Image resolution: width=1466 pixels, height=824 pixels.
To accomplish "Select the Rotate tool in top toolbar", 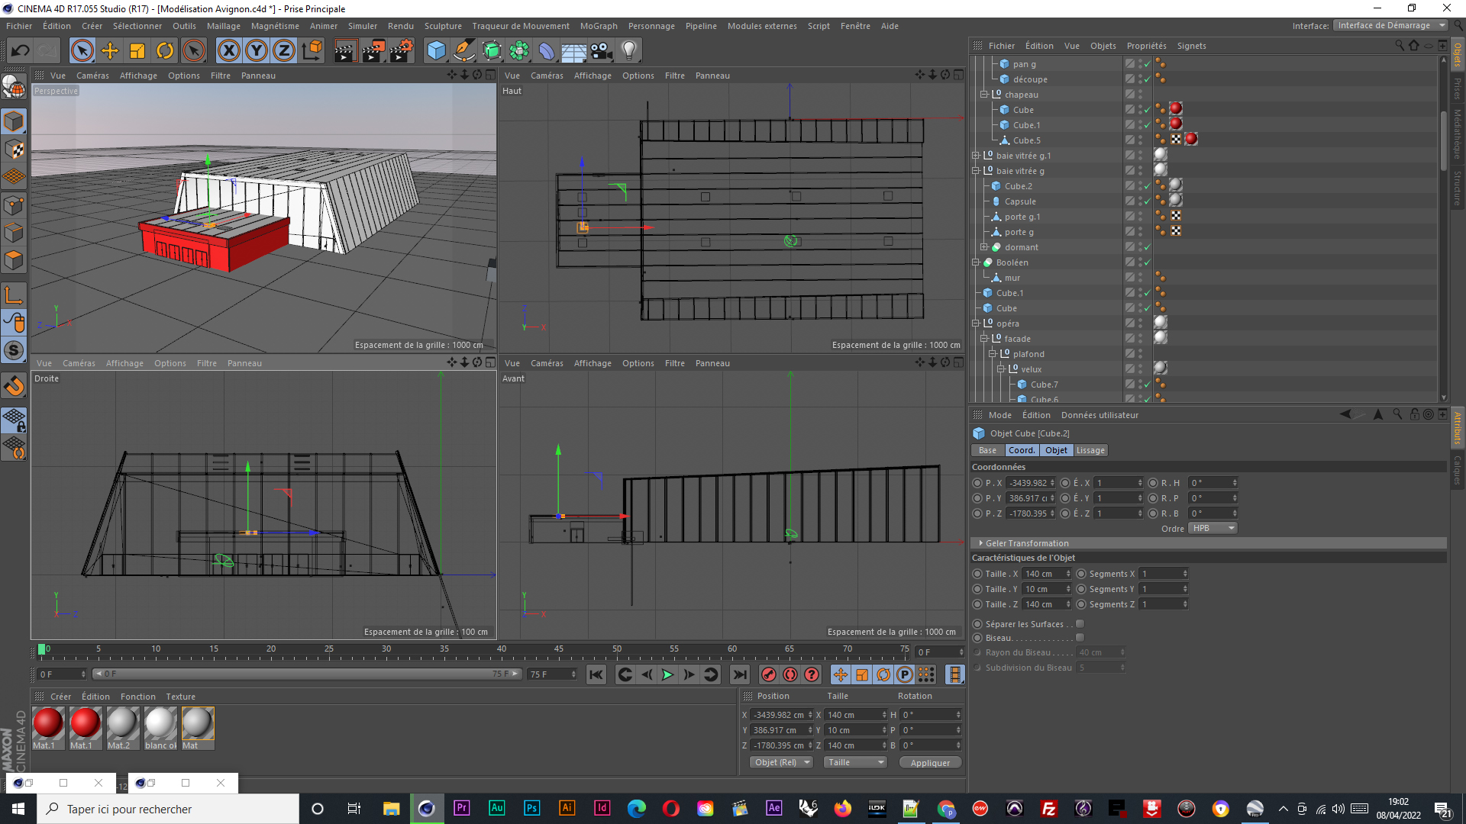I will pos(165,51).
